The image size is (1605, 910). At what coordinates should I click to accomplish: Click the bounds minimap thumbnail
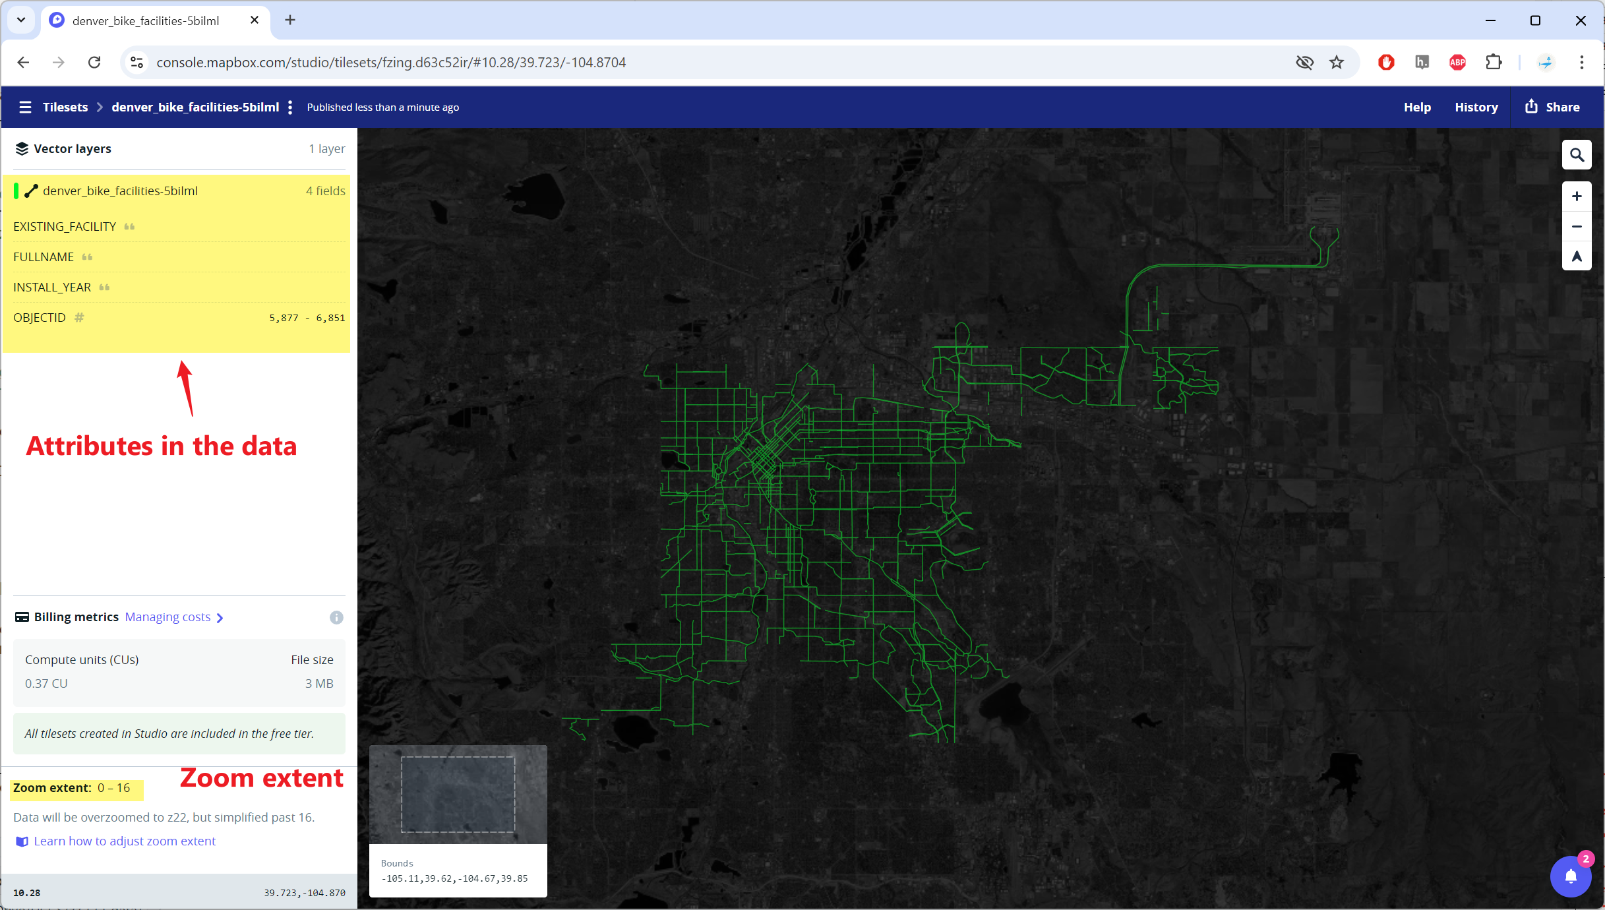[458, 795]
